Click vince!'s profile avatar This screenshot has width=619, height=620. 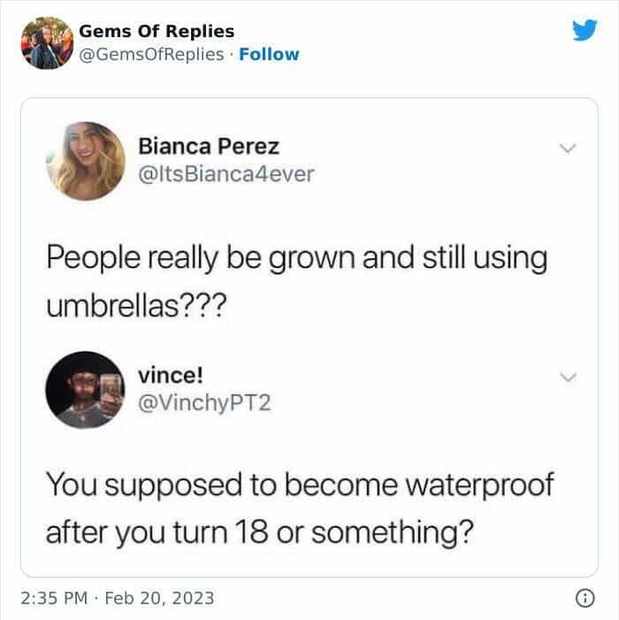pos(86,390)
